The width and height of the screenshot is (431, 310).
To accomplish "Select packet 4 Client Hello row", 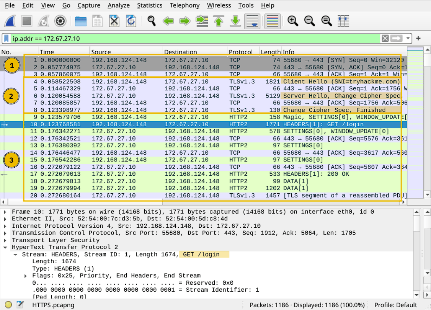I will tap(203, 82).
